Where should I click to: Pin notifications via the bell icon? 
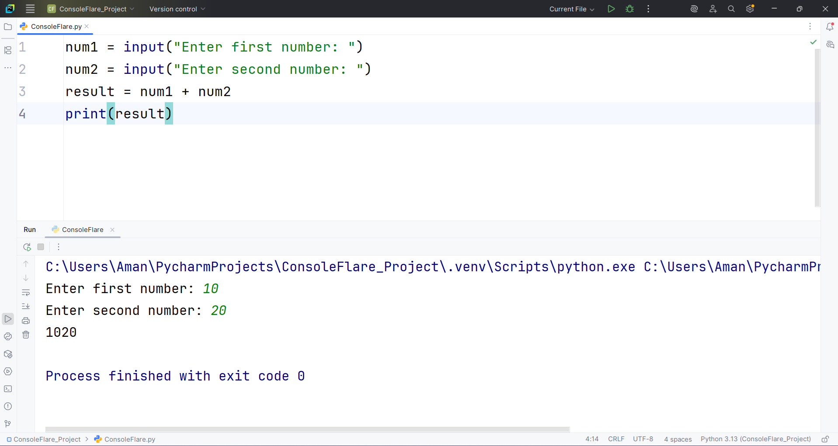pyautogui.click(x=830, y=27)
